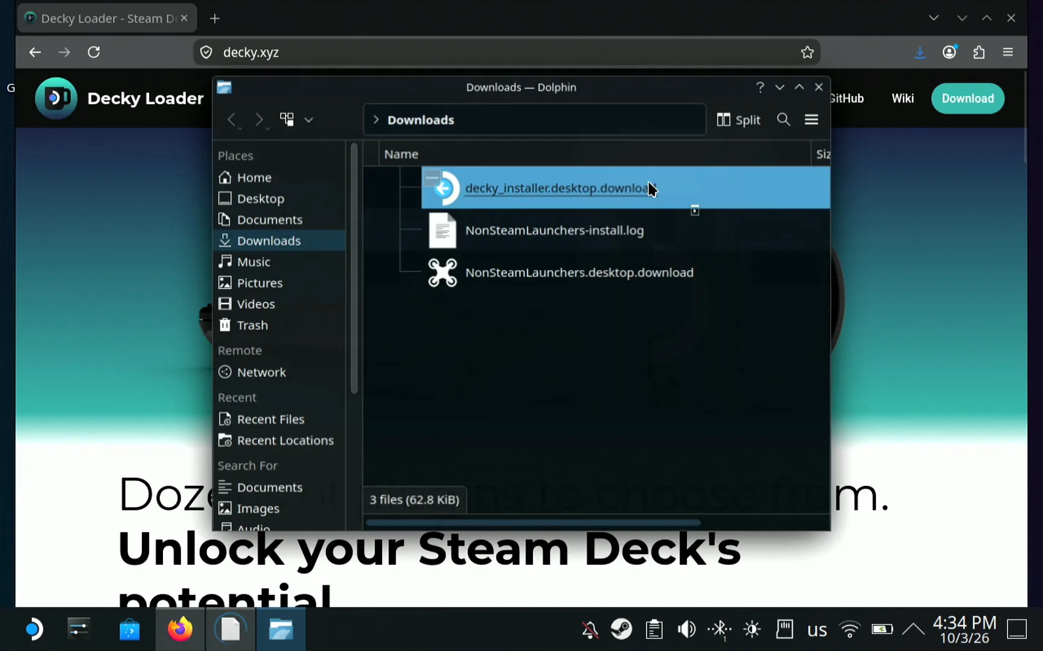
Task: Open volume control in tray
Action: click(x=686, y=629)
